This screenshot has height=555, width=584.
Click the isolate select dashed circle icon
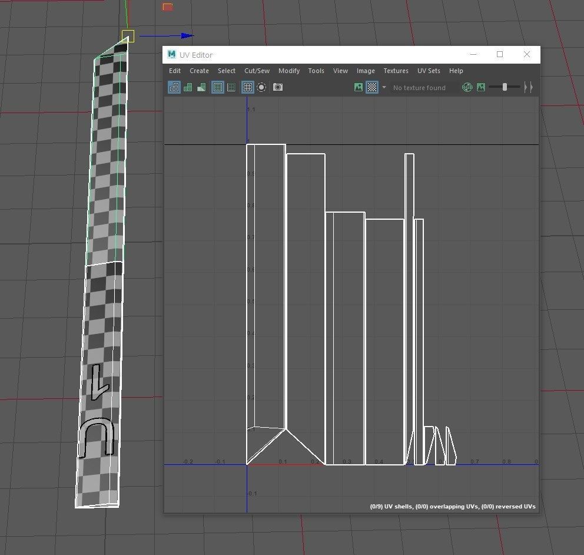pyautogui.click(x=261, y=87)
